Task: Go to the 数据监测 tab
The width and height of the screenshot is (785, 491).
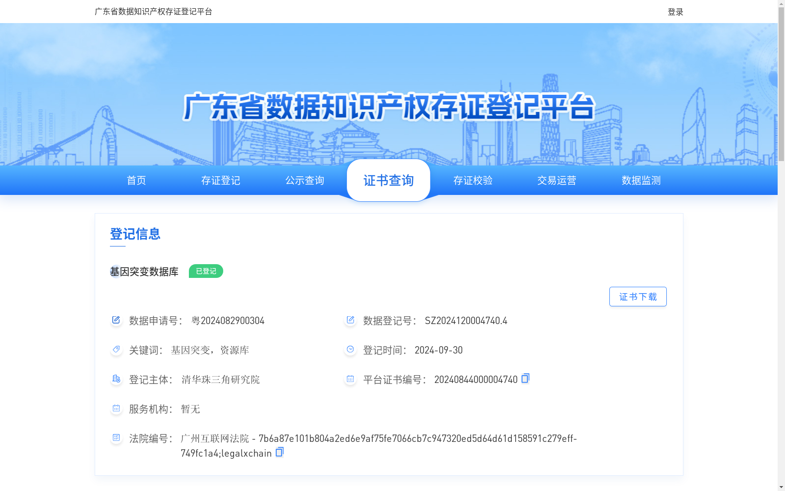Action: click(641, 180)
